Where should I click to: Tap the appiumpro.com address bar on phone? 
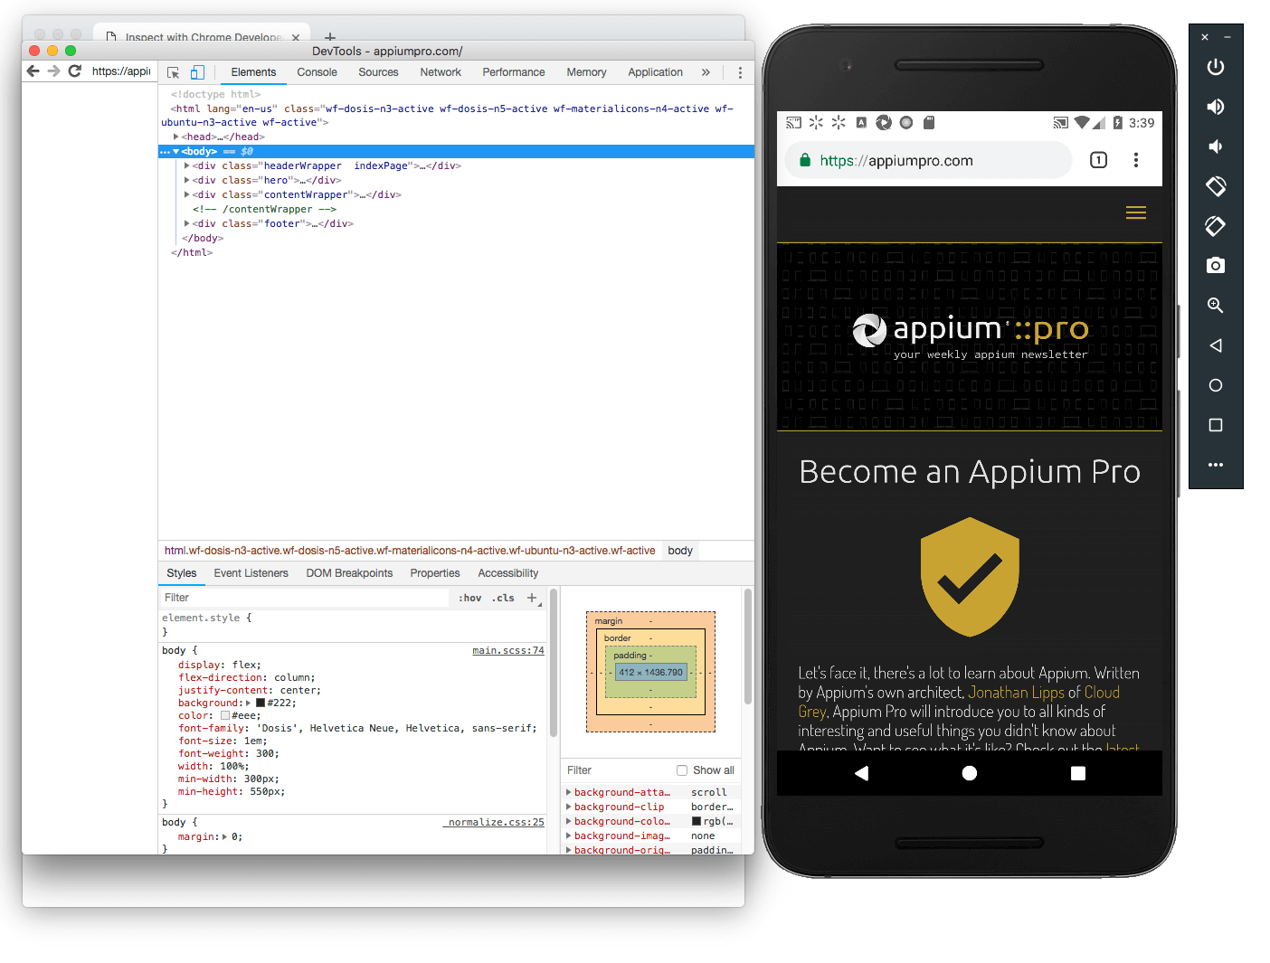(x=928, y=161)
